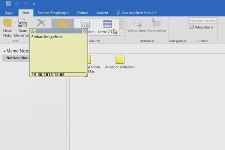Viewport: 225px width, 150px height.
Task: Select the highlighted Symbol view icon
Action: coord(63,24)
